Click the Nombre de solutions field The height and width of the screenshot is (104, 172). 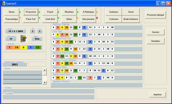(15, 65)
